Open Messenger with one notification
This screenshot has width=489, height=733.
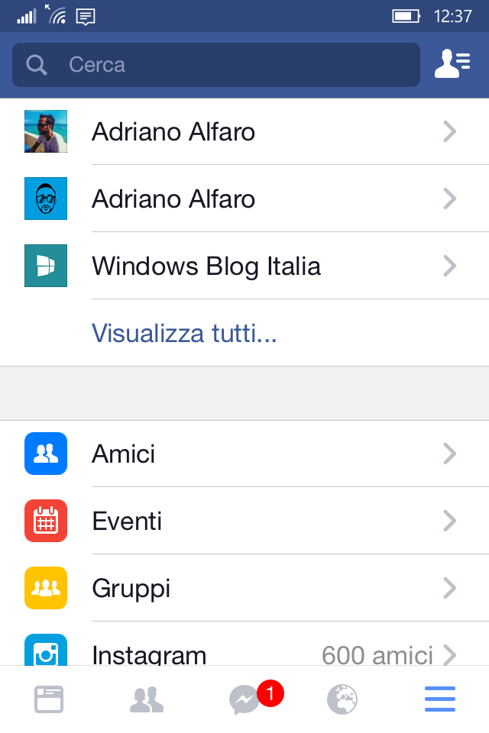(256, 699)
